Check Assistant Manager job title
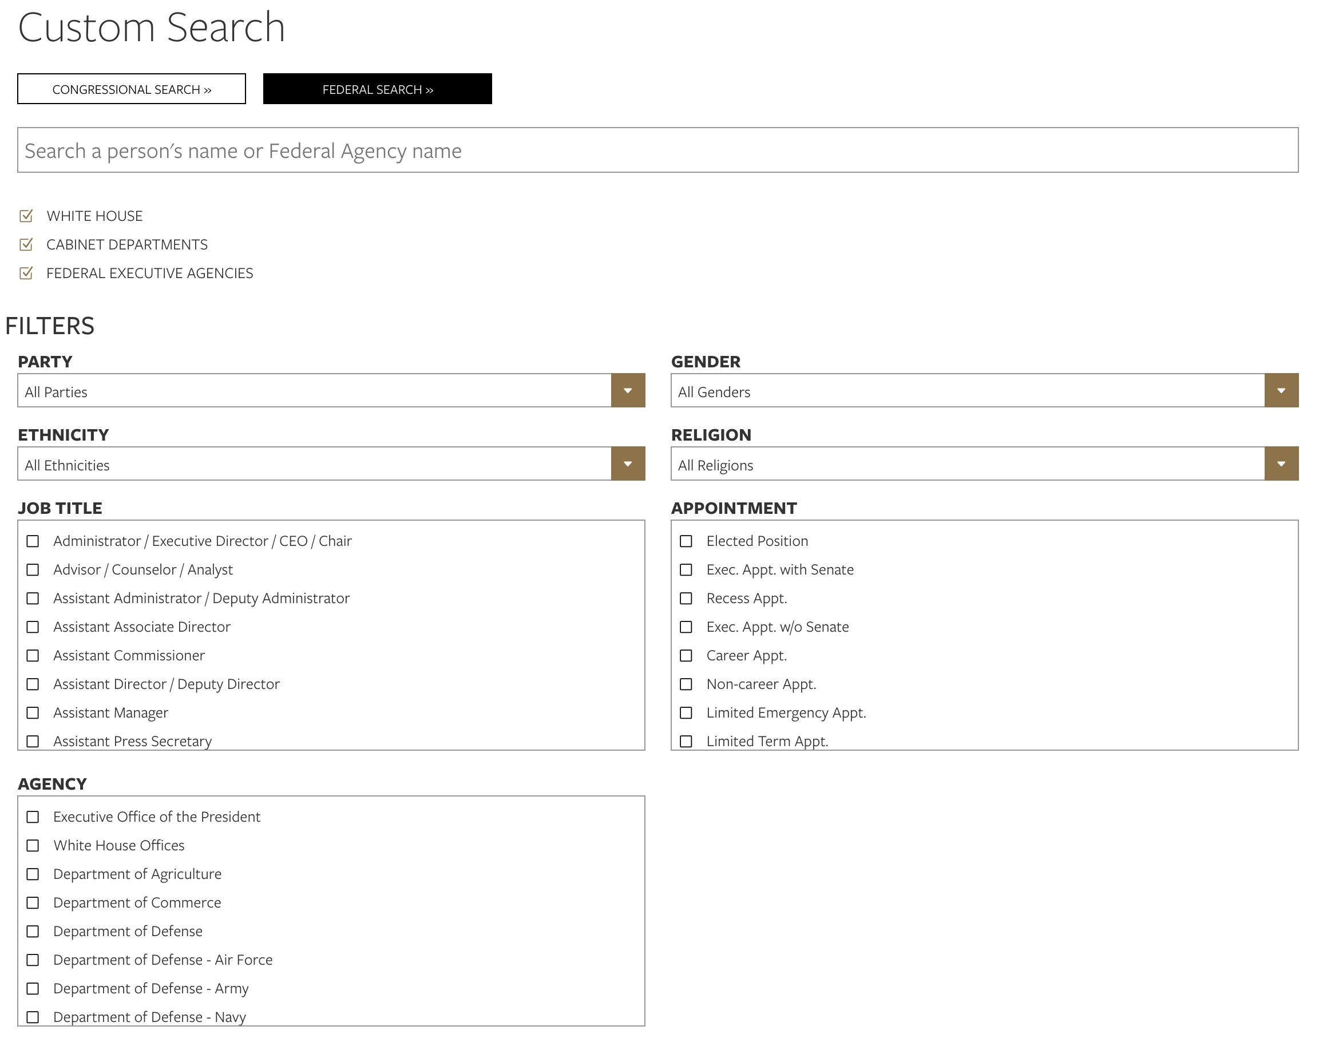 [33, 713]
